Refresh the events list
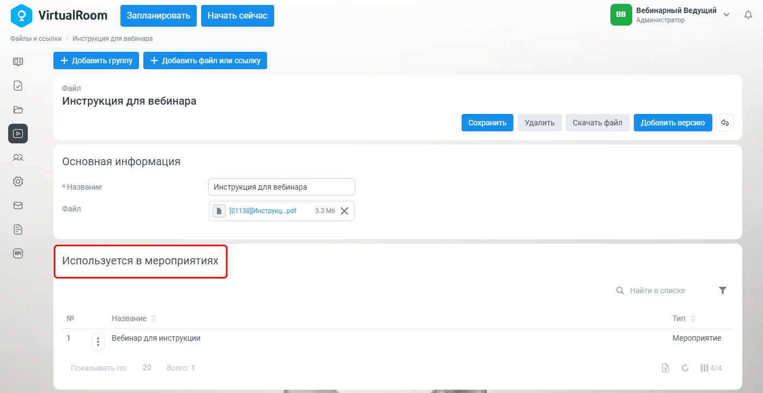The image size is (763, 393). point(685,368)
